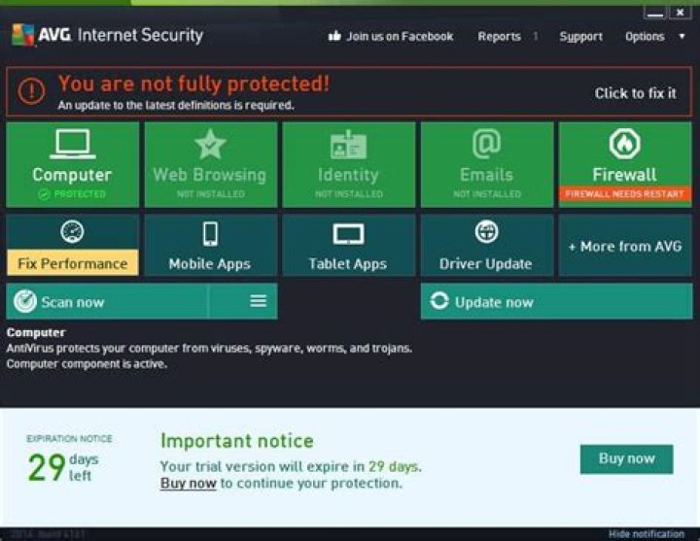This screenshot has width=700, height=541.
Task: Click Identity NOT INSTALLED status
Action: 349,194
